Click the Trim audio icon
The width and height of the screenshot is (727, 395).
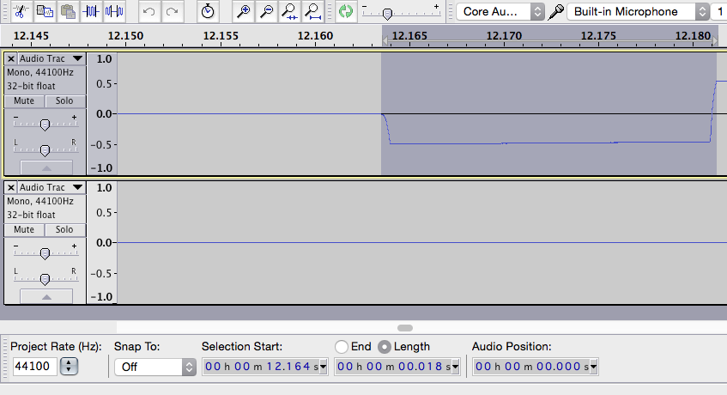(92, 12)
